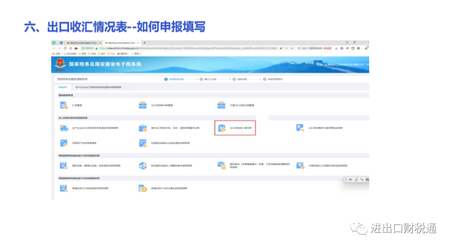The height and width of the screenshot is (248, 451).
Task: Click the tax bureau emblem logo
Action: tap(61, 64)
